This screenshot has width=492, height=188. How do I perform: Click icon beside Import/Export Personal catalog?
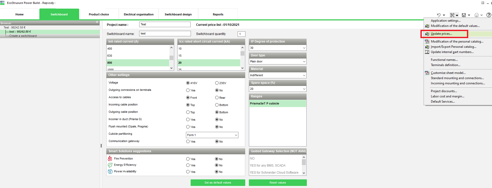tap(427, 47)
